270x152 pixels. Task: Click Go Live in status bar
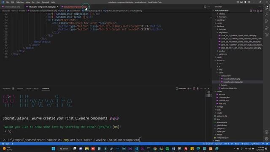[x=246, y=144]
